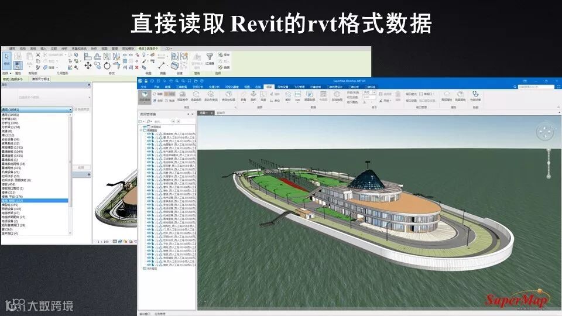Open the 场景属性 scene properties tool

(460, 96)
